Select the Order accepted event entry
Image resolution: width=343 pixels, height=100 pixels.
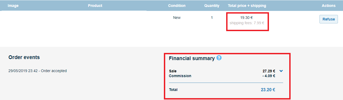[x=37, y=71]
